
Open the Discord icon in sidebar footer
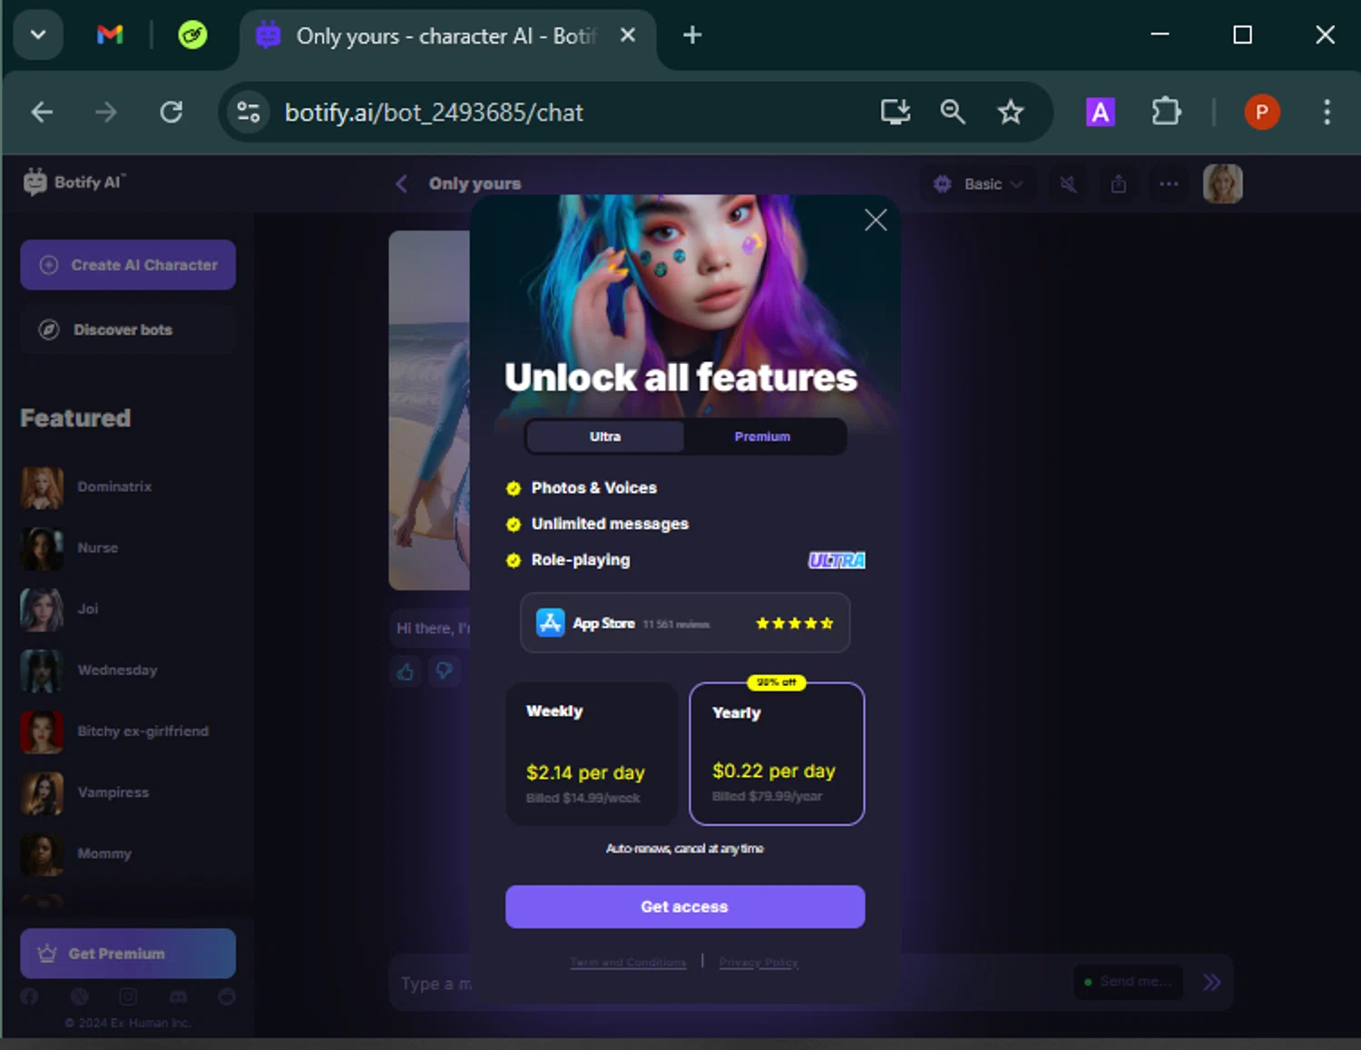point(178,996)
